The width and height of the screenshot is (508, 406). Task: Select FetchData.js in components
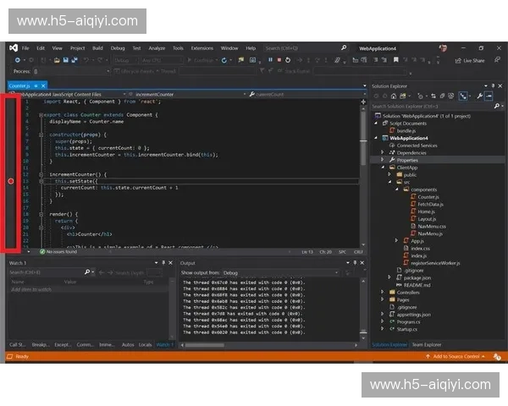[x=430, y=205]
